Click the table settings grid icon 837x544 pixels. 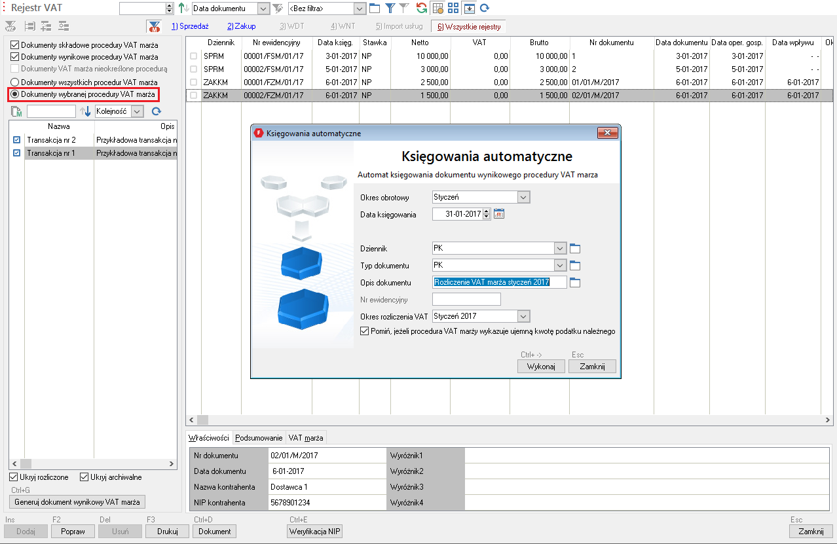coord(437,9)
